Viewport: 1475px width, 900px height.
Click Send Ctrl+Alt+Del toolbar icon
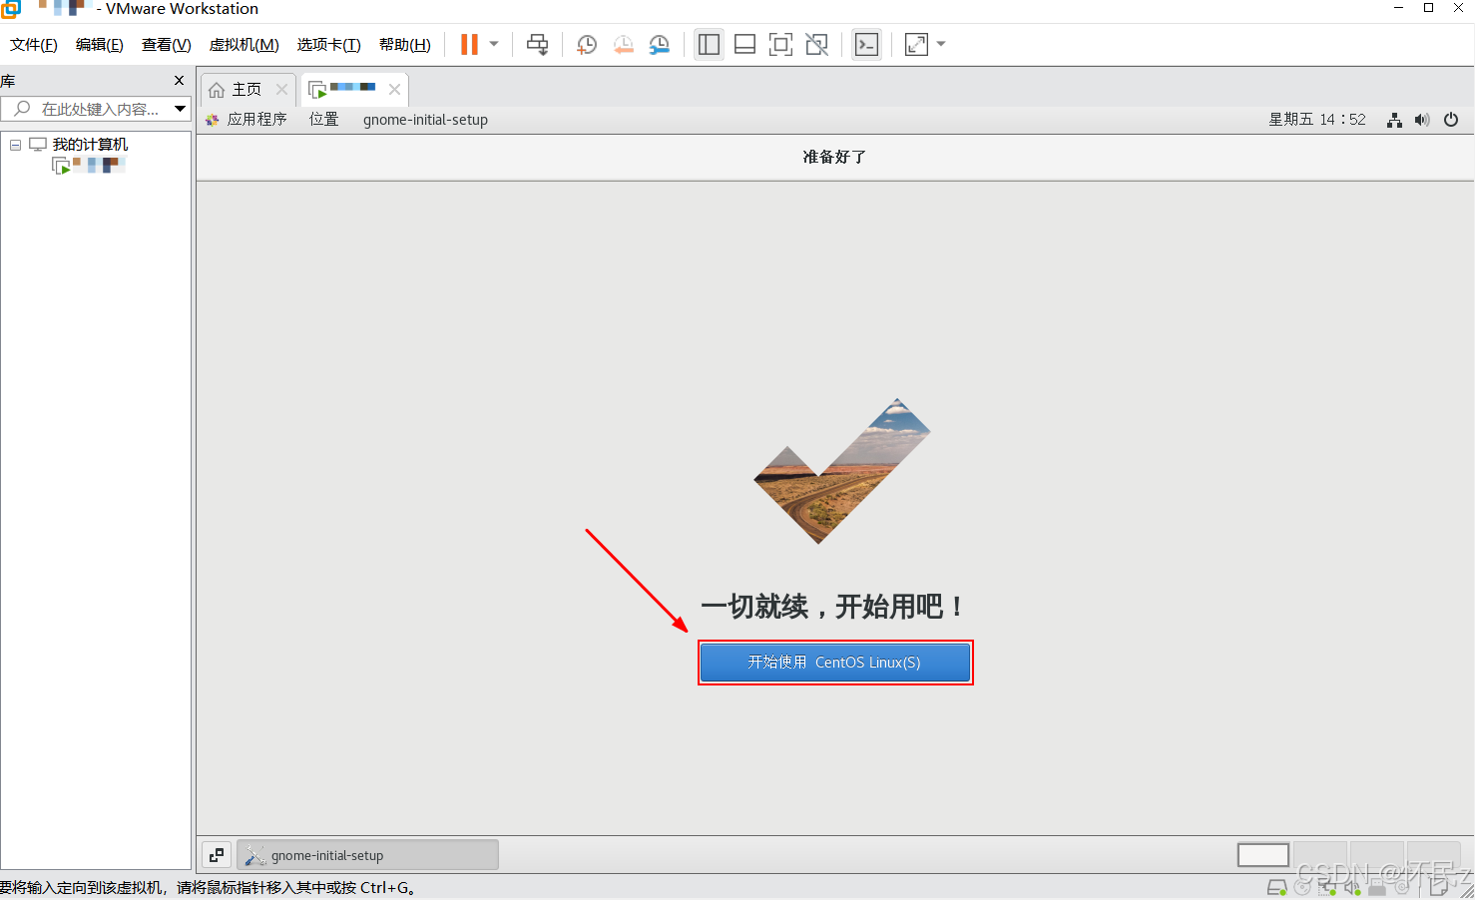pos(538,44)
